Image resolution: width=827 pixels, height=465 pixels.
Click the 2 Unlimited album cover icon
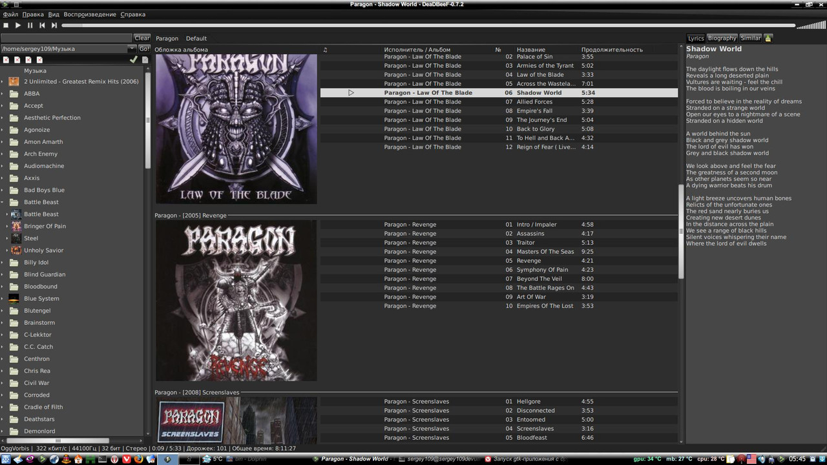pos(14,81)
